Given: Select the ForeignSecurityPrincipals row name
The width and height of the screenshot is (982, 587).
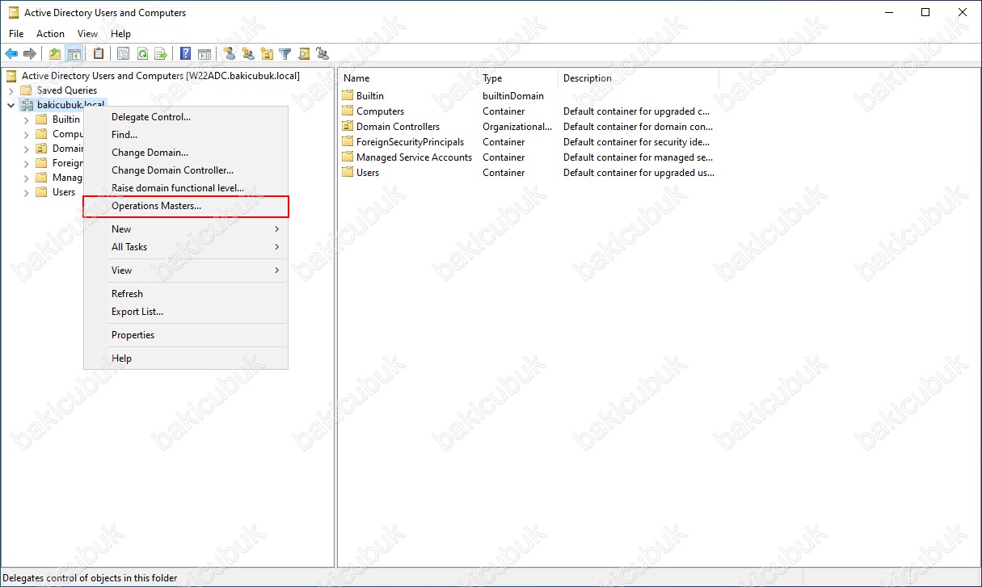Looking at the screenshot, I should (411, 142).
